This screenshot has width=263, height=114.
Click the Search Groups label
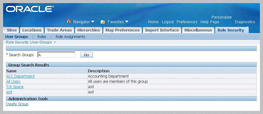point(21,55)
